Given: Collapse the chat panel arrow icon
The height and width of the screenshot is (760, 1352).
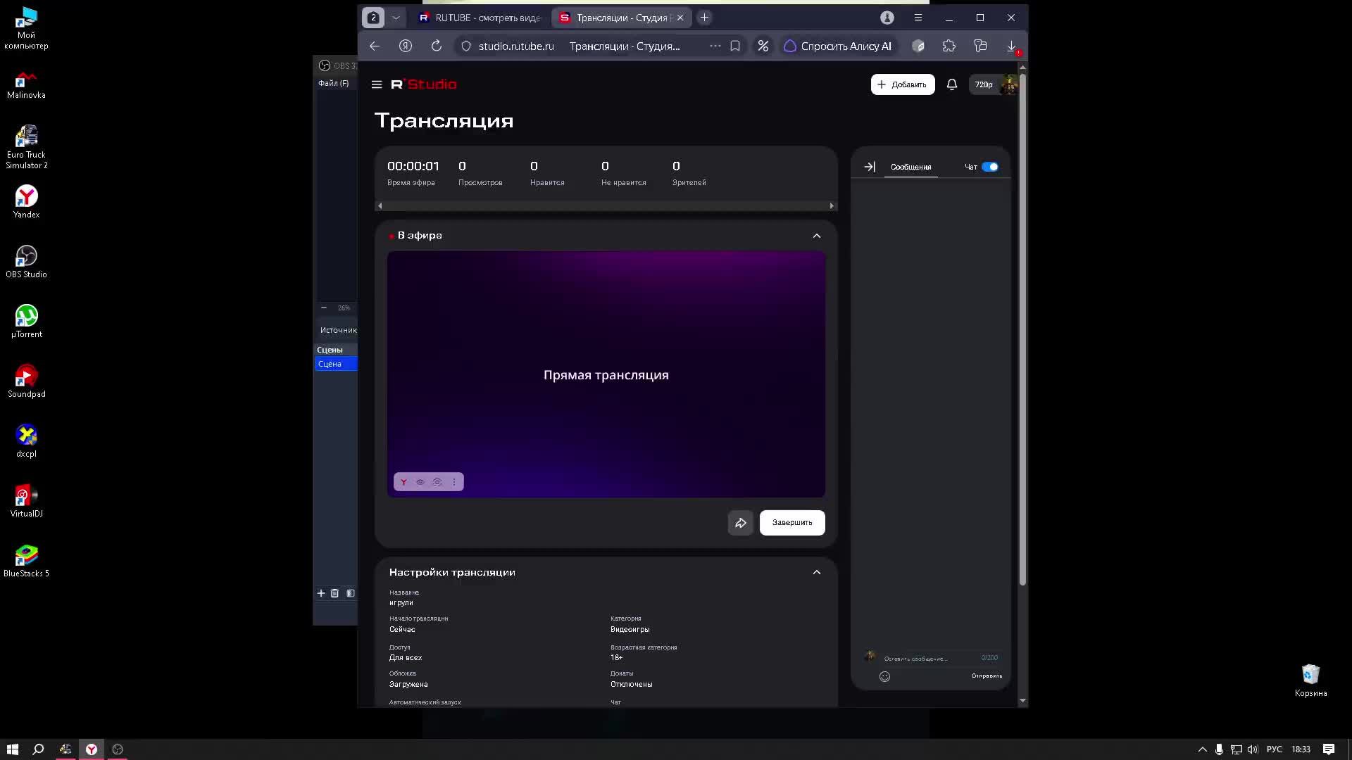Looking at the screenshot, I should 870,167.
